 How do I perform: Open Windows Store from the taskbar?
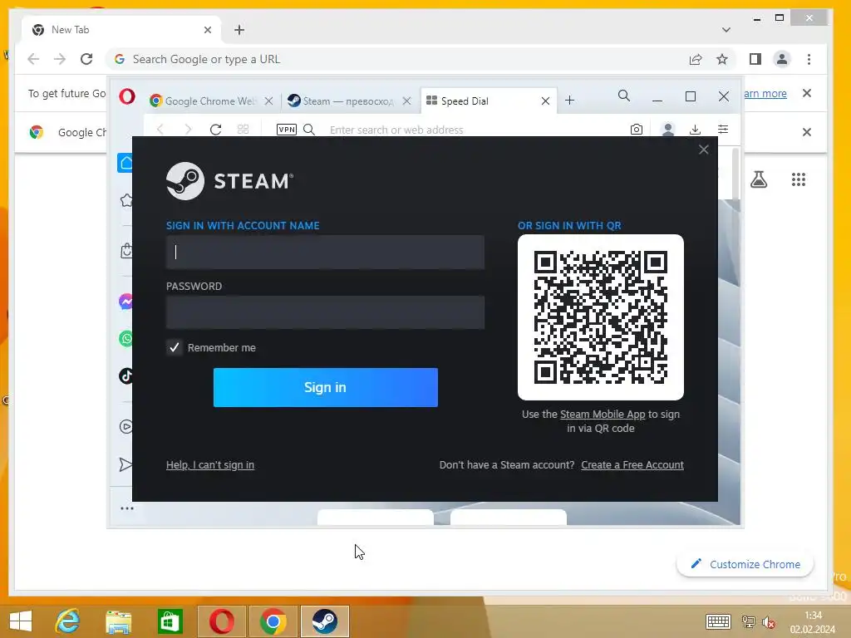170,621
